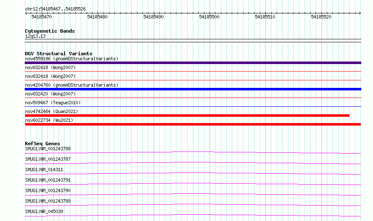Image resolution: width=373 pixels, height=221 pixels.
Task: Select the blue nsv4204760 variant bar
Action: [x=193, y=89]
